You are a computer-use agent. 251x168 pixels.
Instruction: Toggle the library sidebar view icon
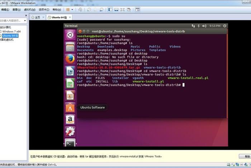point(110,10)
